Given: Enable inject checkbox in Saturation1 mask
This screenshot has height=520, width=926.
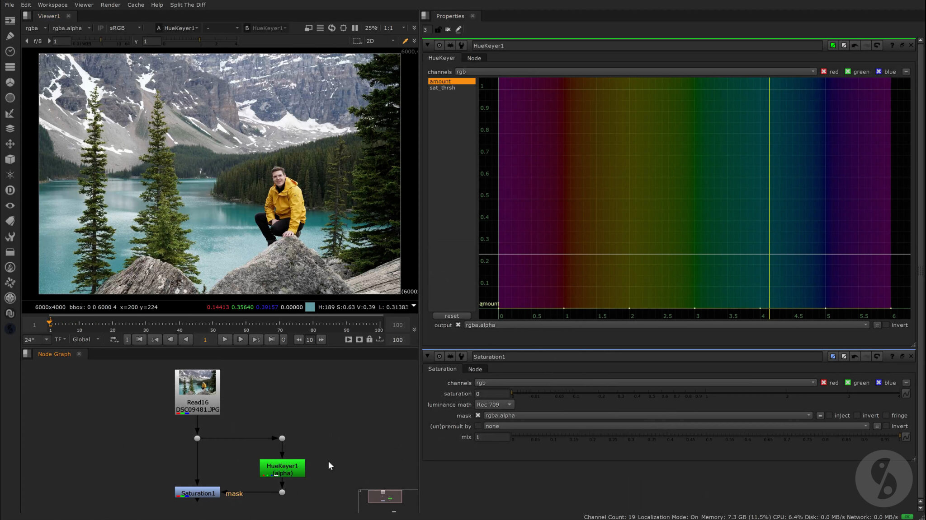Looking at the screenshot, I should coord(829,416).
